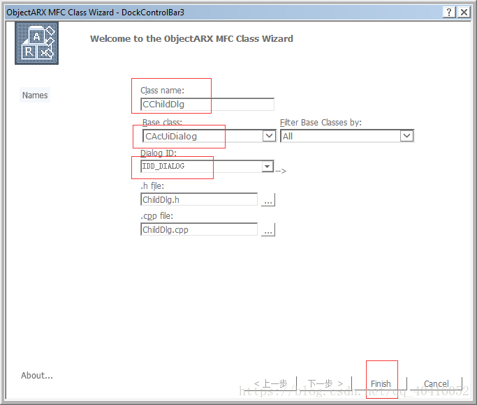
Task: Click Finish to create the class
Action: tap(381, 384)
